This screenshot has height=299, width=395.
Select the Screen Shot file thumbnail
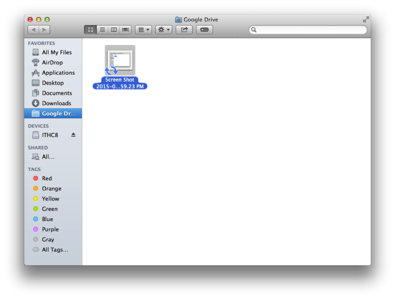[x=120, y=60]
